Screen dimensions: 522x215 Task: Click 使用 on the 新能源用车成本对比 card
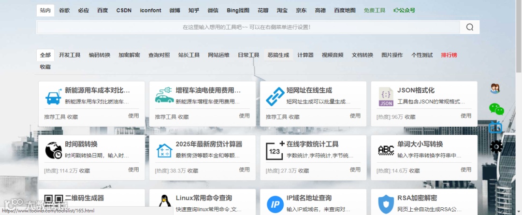click(133, 116)
